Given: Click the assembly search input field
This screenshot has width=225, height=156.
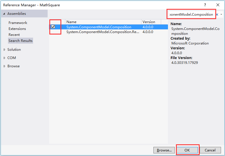Looking at the screenshot, I should (191, 15).
